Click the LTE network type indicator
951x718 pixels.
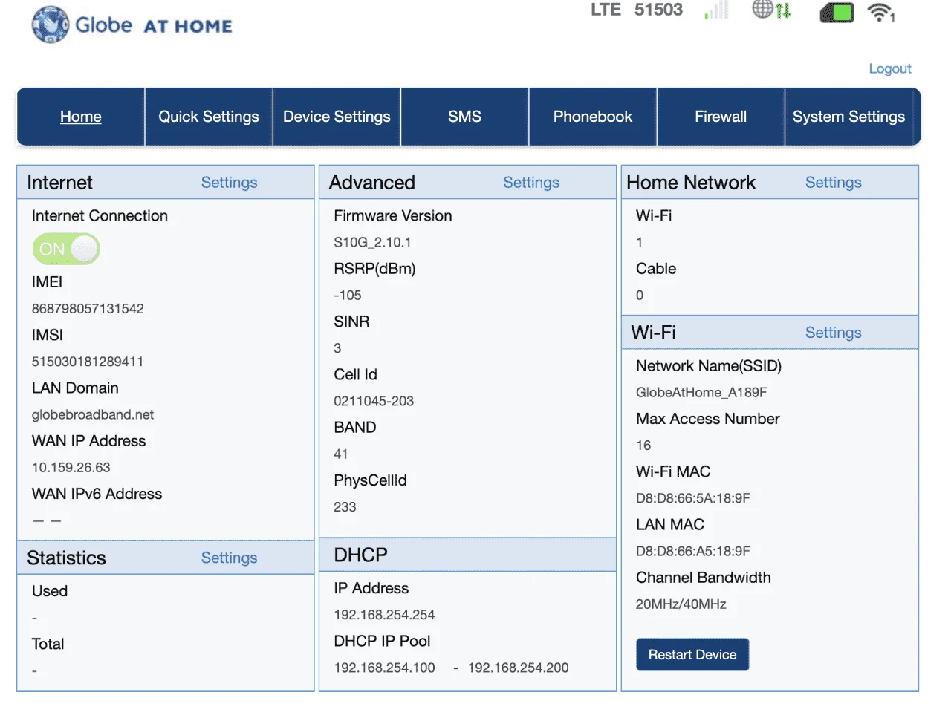(606, 10)
